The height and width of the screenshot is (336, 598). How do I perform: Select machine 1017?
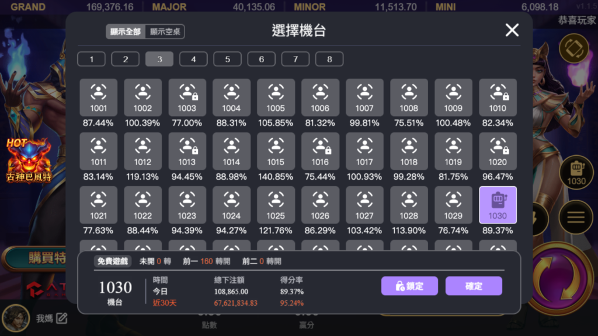tap(364, 151)
